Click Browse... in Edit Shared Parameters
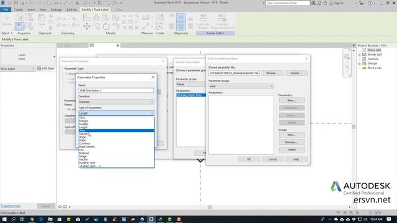This screenshot has height=223, width=397. point(272,73)
